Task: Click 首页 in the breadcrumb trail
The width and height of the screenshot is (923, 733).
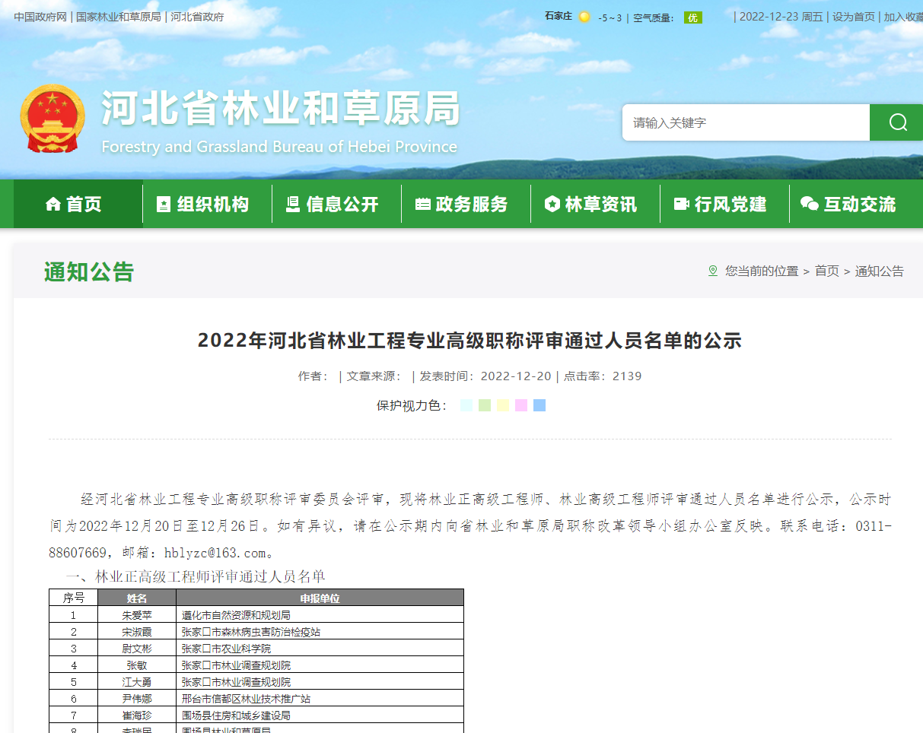Action: (x=827, y=271)
